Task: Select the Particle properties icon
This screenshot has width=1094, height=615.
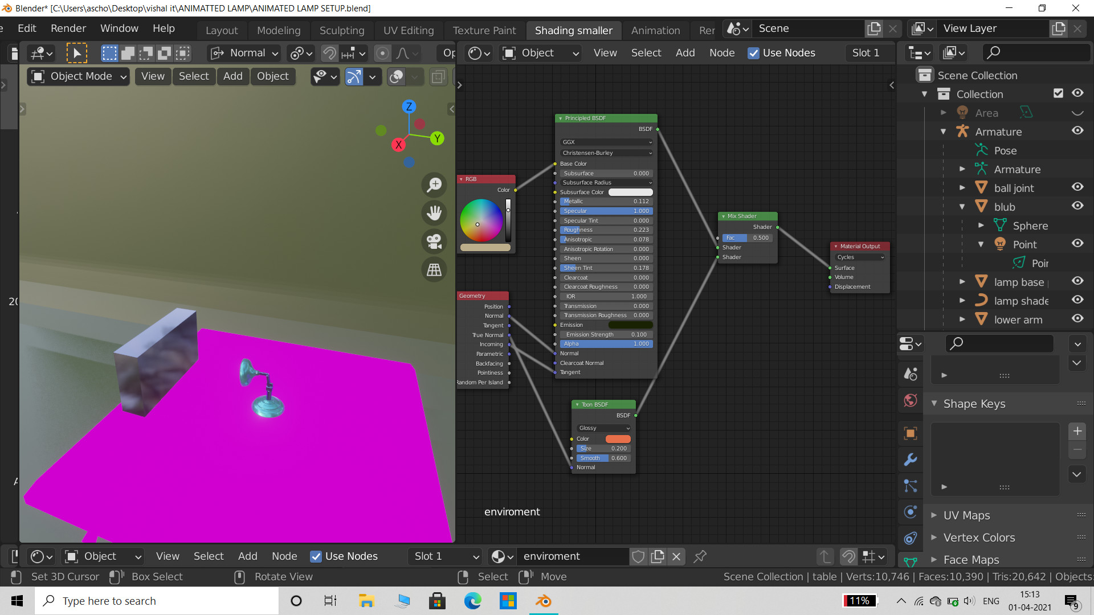Action: [x=910, y=486]
